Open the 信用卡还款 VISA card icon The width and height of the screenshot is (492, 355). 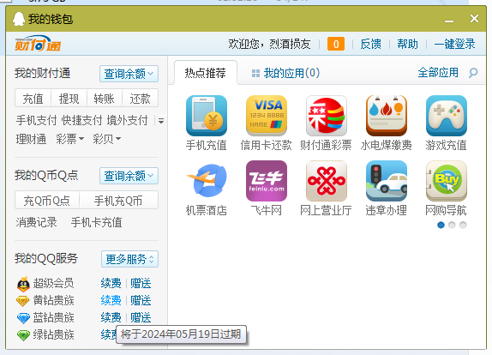click(x=266, y=116)
